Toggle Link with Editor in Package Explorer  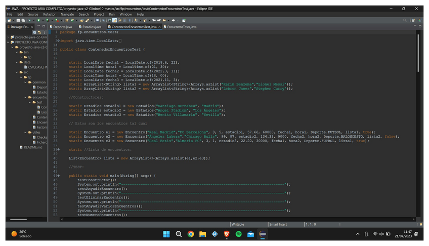click(39, 32)
